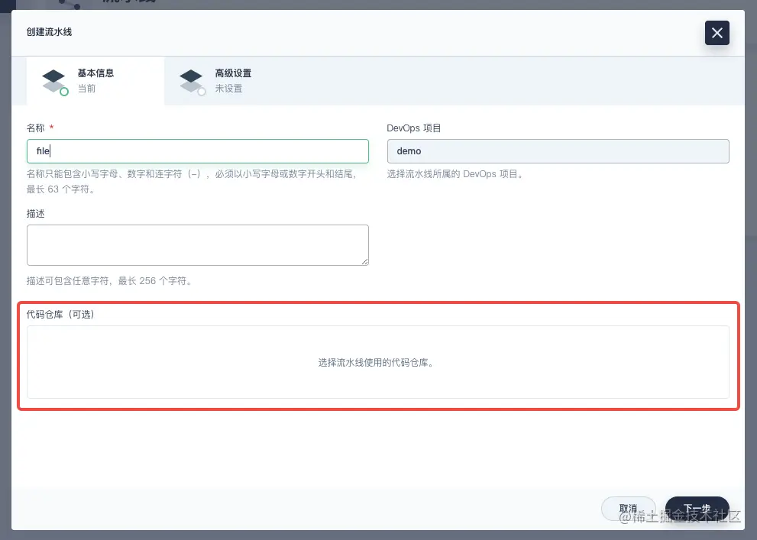Click the DevOps 项目 field showing demo
The width and height of the screenshot is (757, 540).
(x=558, y=151)
